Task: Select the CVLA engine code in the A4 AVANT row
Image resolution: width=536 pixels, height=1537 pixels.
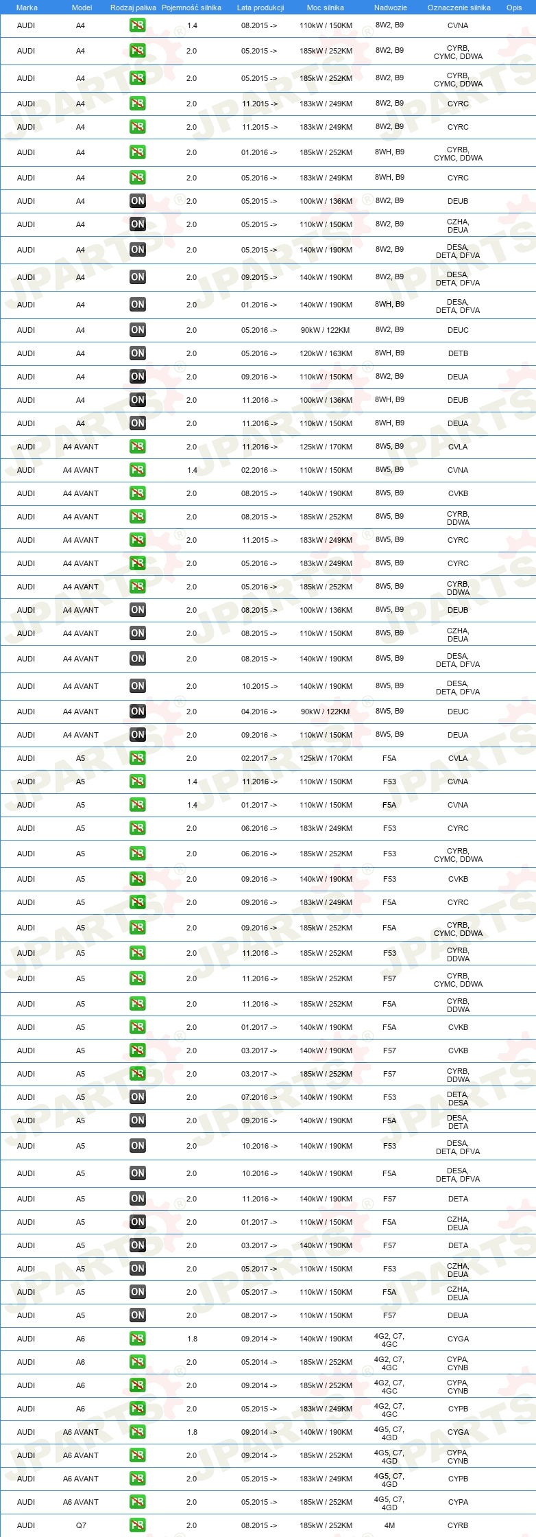Action: point(458,447)
